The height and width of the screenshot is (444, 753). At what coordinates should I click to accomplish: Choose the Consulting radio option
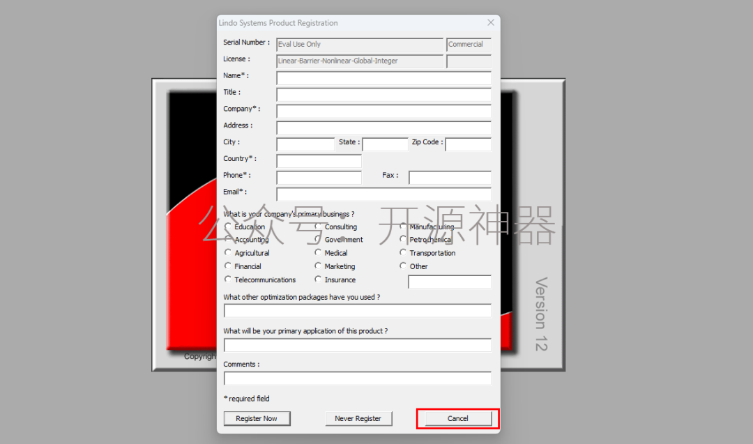point(318,227)
